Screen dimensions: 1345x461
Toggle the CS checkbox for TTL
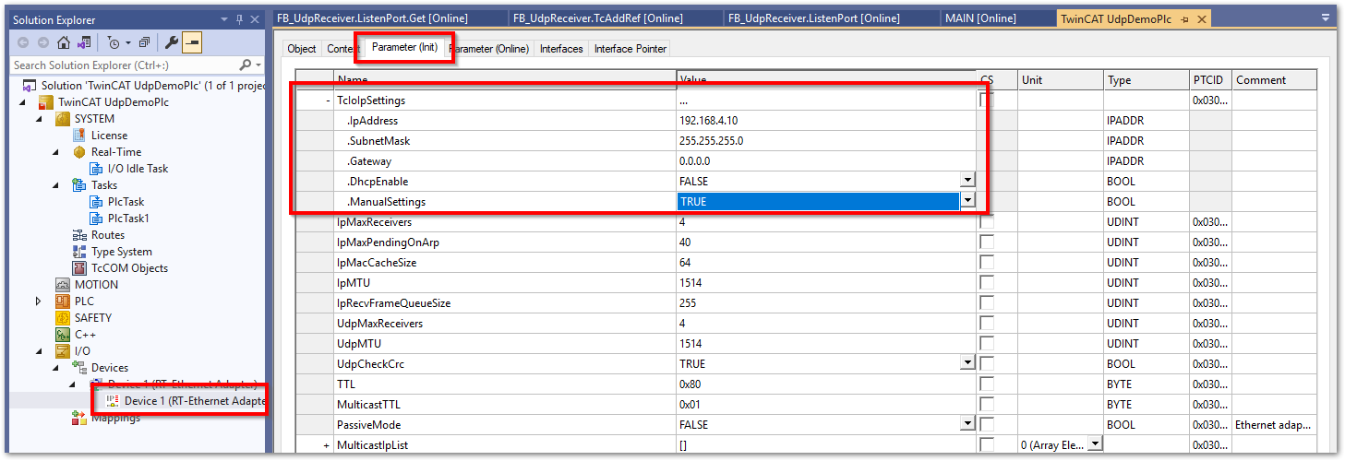click(x=987, y=384)
